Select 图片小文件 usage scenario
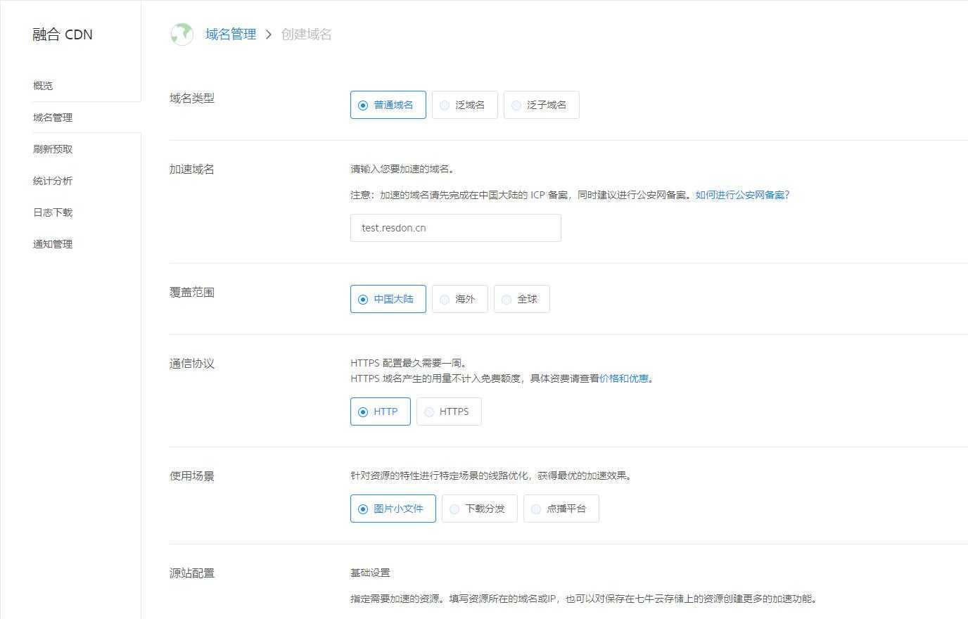 click(x=393, y=509)
